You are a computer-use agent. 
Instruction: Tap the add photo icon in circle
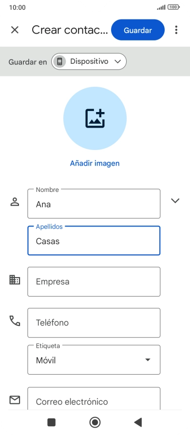click(95, 118)
